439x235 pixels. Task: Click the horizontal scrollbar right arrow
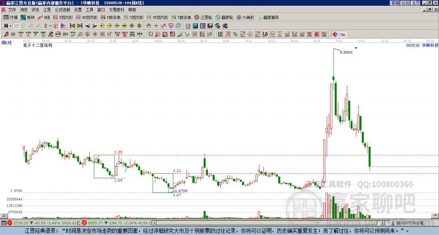[x=383, y=223]
